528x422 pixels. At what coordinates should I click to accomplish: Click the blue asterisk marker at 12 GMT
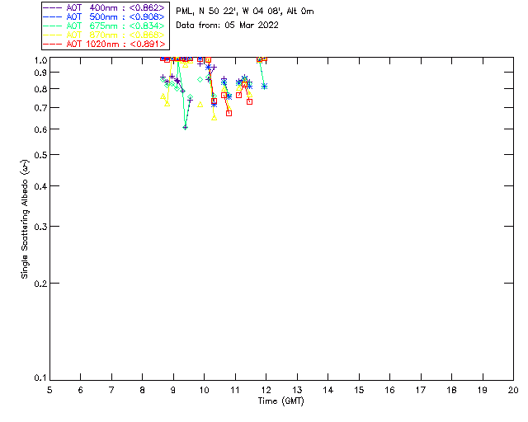point(264,87)
